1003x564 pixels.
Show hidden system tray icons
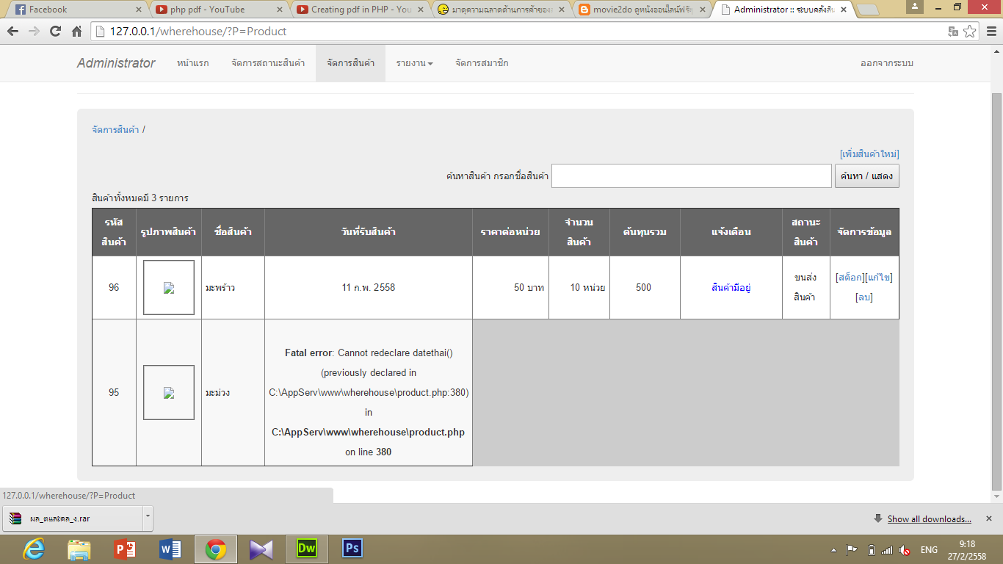[833, 550]
